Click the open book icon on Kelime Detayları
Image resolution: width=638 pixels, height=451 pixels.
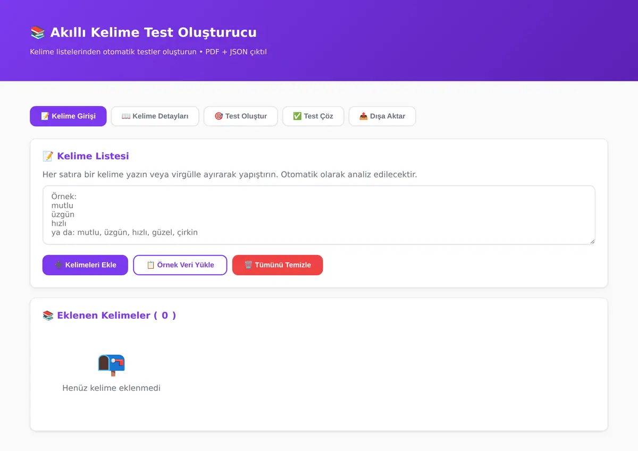(x=126, y=116)
